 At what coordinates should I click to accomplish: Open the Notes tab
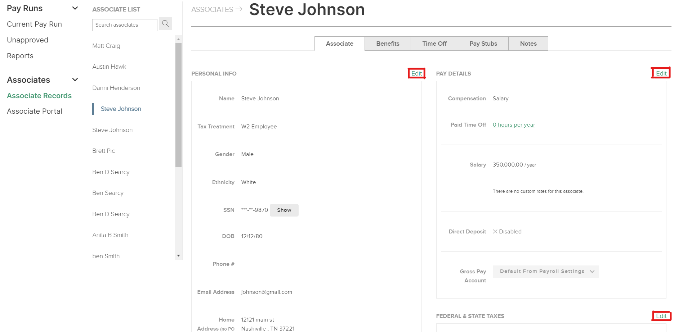(x=528, y=43)
